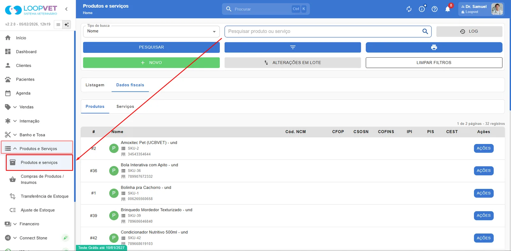Open the help question mark icon

click(x=435, y=9)
